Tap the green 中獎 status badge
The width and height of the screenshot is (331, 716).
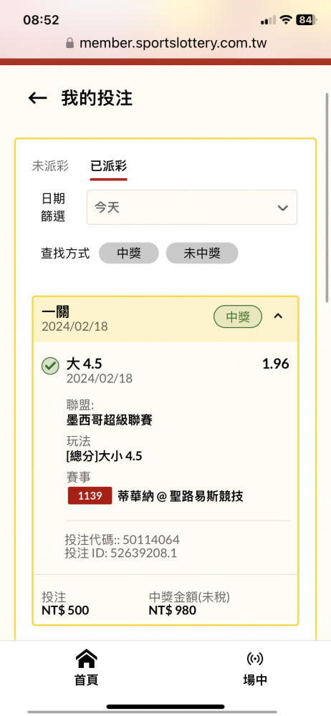238,317
